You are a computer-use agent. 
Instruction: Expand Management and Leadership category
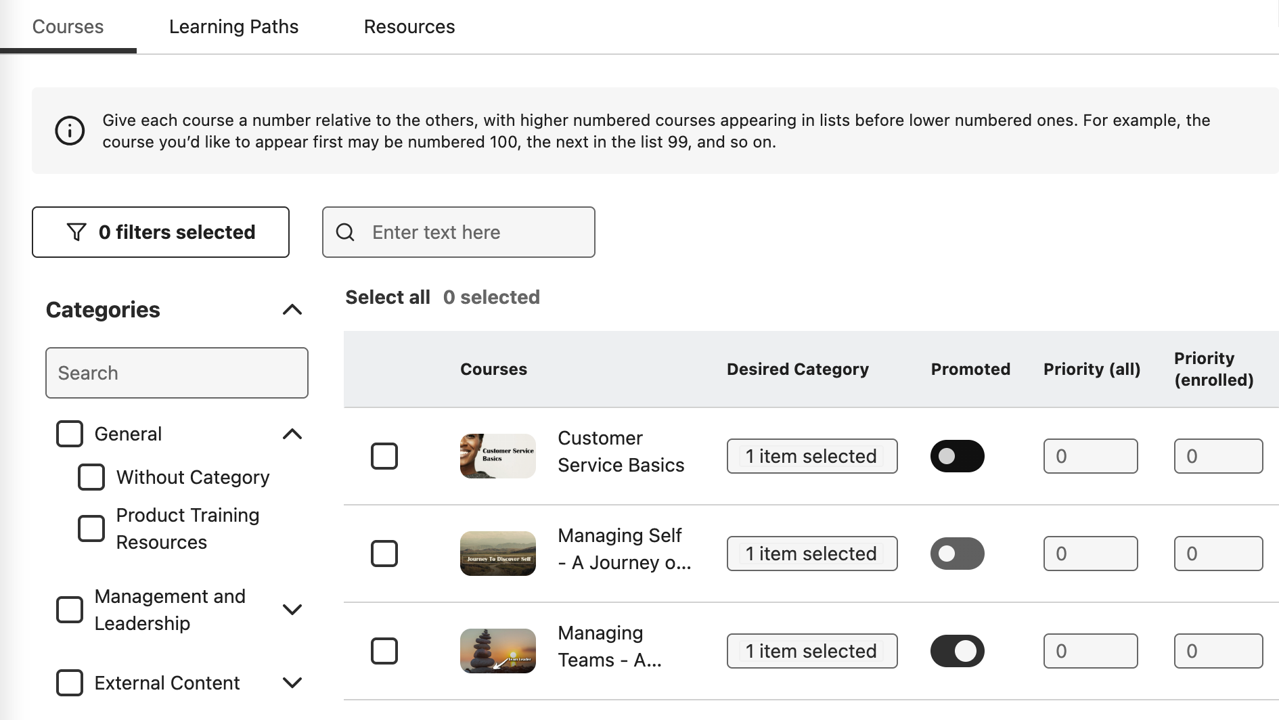click(x=292, y=610)
